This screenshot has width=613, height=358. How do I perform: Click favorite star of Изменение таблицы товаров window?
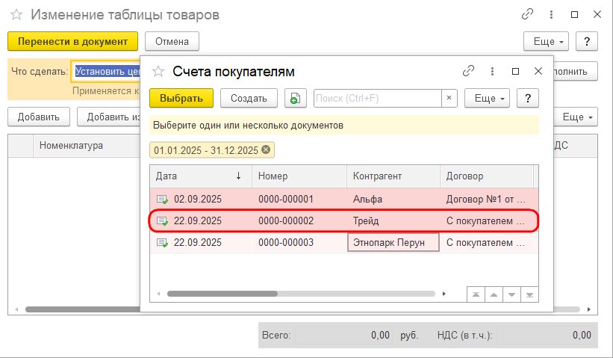coord(16,15)
